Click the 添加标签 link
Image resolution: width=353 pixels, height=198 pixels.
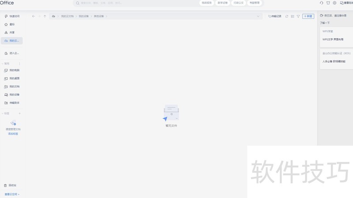tap(13, 133)
